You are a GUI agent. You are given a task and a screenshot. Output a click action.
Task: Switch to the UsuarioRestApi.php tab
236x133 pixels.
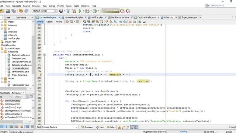(74, 17)
